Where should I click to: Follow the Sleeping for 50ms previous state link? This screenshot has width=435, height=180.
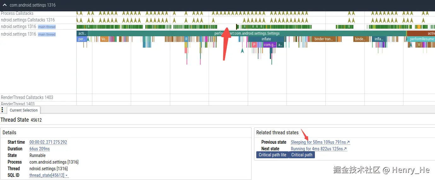(x=320, y=142)
